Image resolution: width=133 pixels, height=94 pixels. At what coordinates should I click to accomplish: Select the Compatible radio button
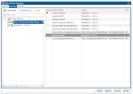pos(5,11)
